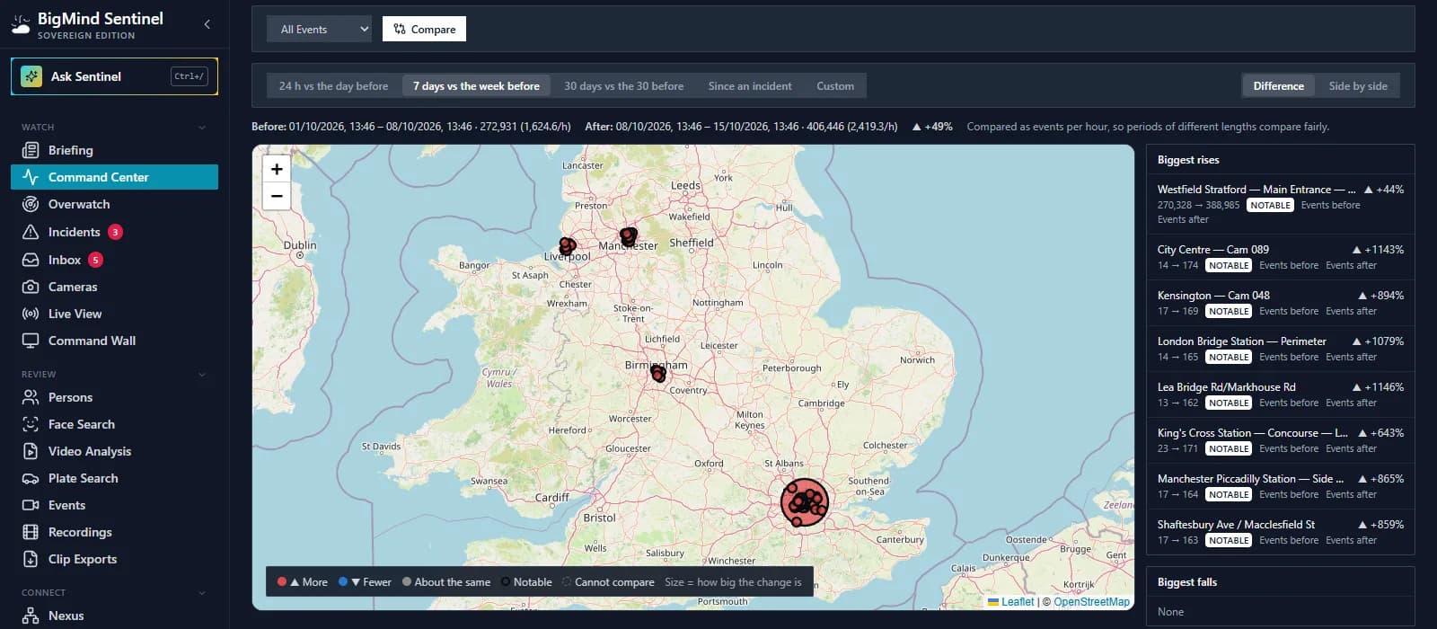Switch to Difference view

(1278, 86)
